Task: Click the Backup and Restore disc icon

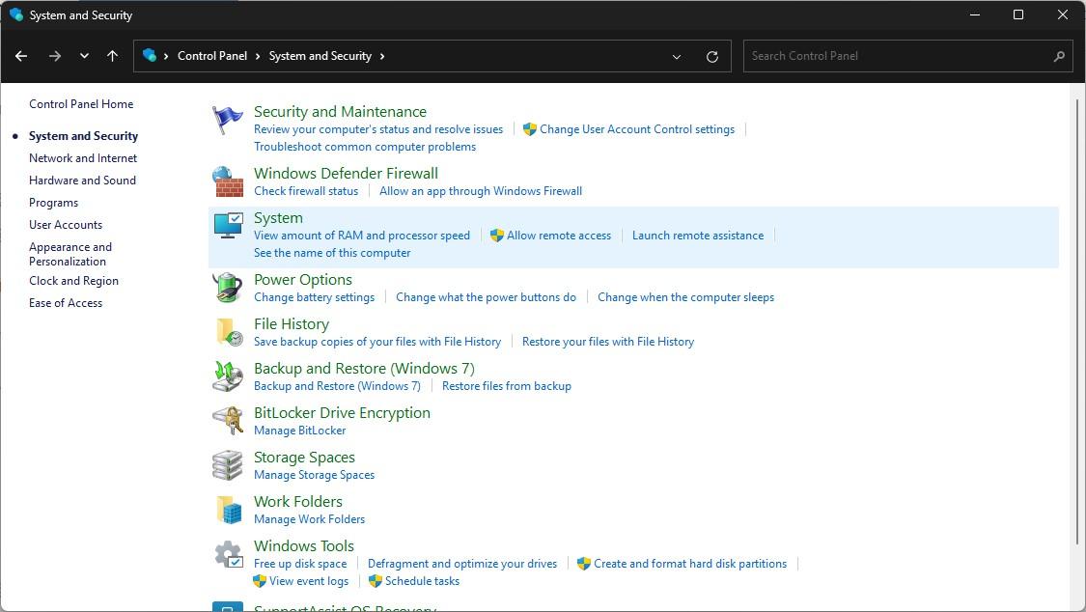Action: 228,376
